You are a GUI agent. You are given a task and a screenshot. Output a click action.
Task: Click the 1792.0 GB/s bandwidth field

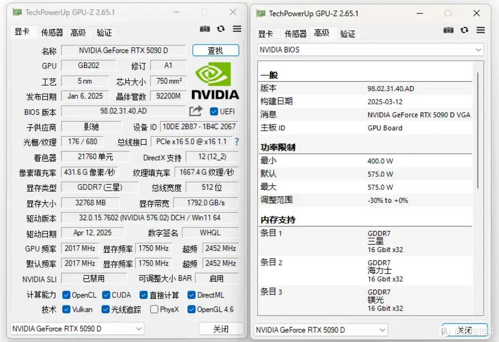pos(206,203)
